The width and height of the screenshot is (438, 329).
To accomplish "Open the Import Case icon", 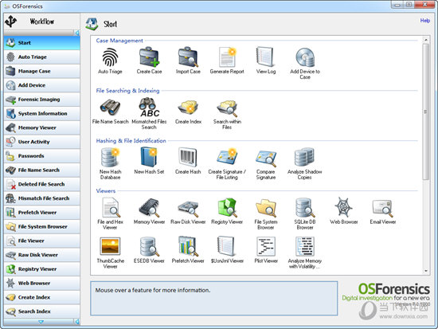I will 188,57.
